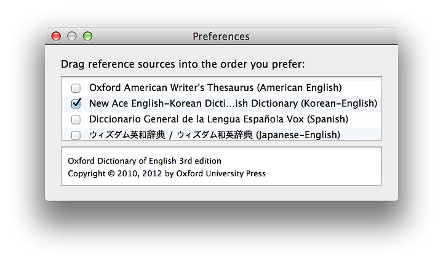Screen dimensions: 443x263
Task: Tick the Japanese-English dictionary checkbox
Action: [x=76, y=135]
